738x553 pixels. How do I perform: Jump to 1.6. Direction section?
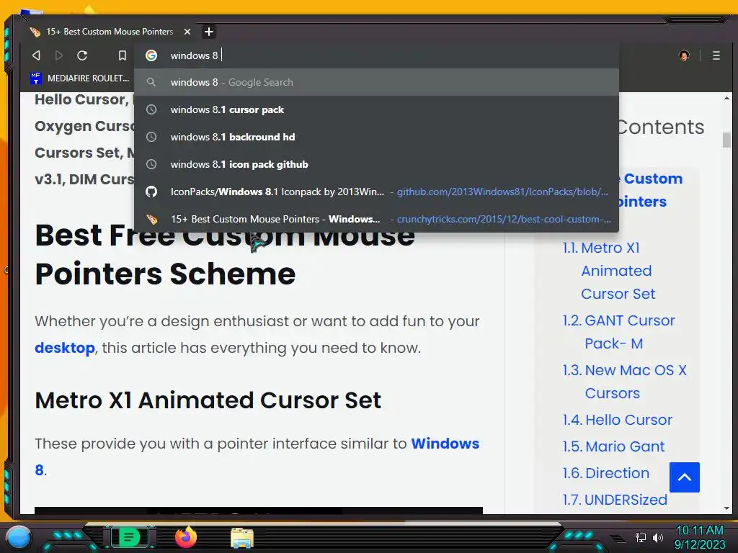tap(605, 473)
